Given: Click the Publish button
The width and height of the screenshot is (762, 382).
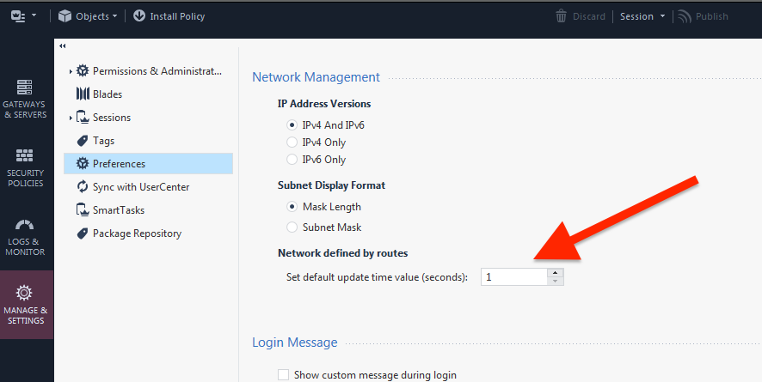Looking at the screenshot, I should pyautogui.click(x=703, y=16).
